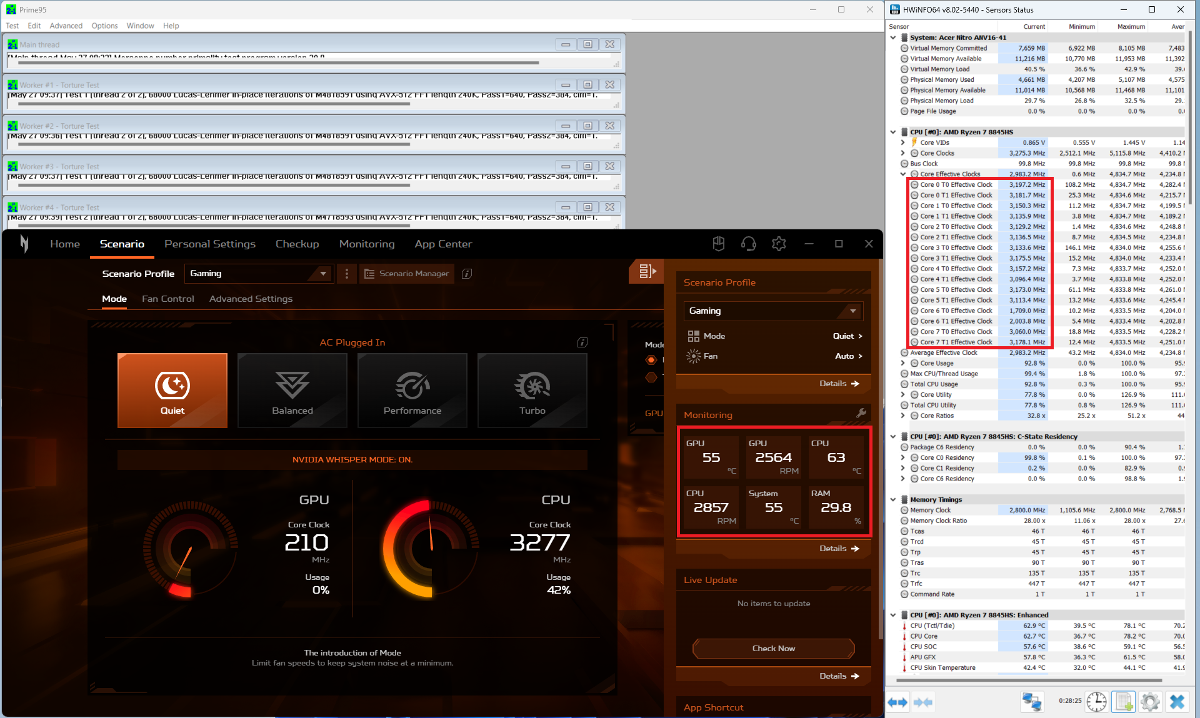Click Scenario Manager button

point(407,274)
